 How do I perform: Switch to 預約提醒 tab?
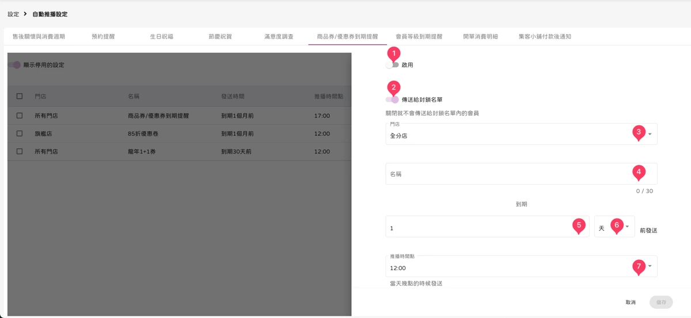point(103,36)
